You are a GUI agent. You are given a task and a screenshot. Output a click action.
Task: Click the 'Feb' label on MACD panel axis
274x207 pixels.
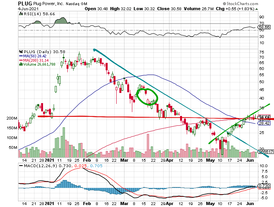(87, 203)
